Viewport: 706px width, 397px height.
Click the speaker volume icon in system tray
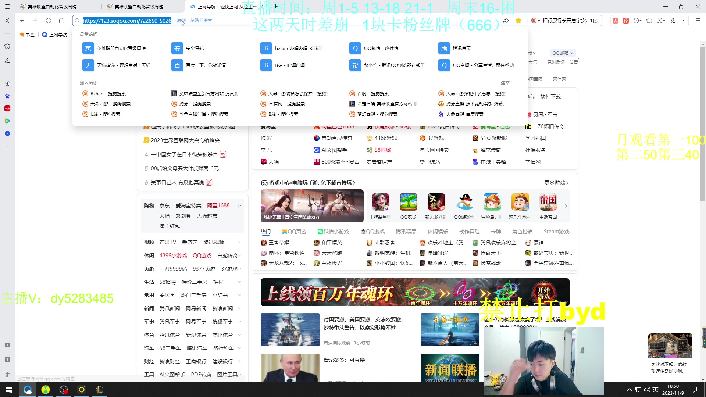pyautogui.click(x=647, y=390)
